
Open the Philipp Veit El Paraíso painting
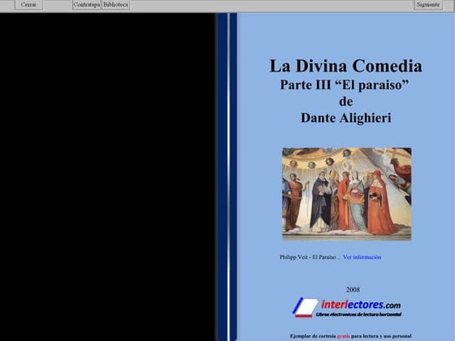pyautogui.click(x=346, y=194)
